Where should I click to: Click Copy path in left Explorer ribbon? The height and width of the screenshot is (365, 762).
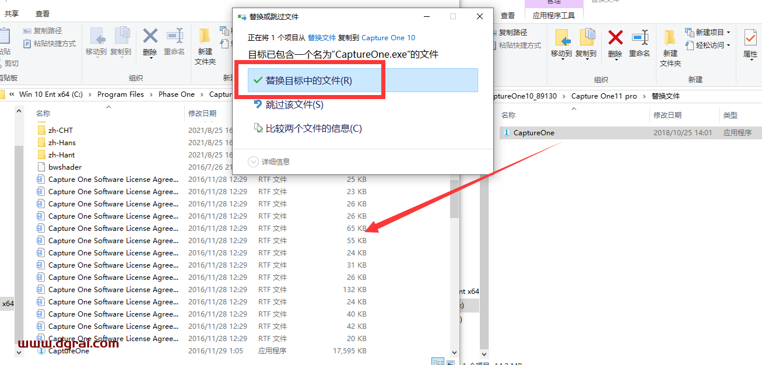pyautogui.click(x=42, y=30)
